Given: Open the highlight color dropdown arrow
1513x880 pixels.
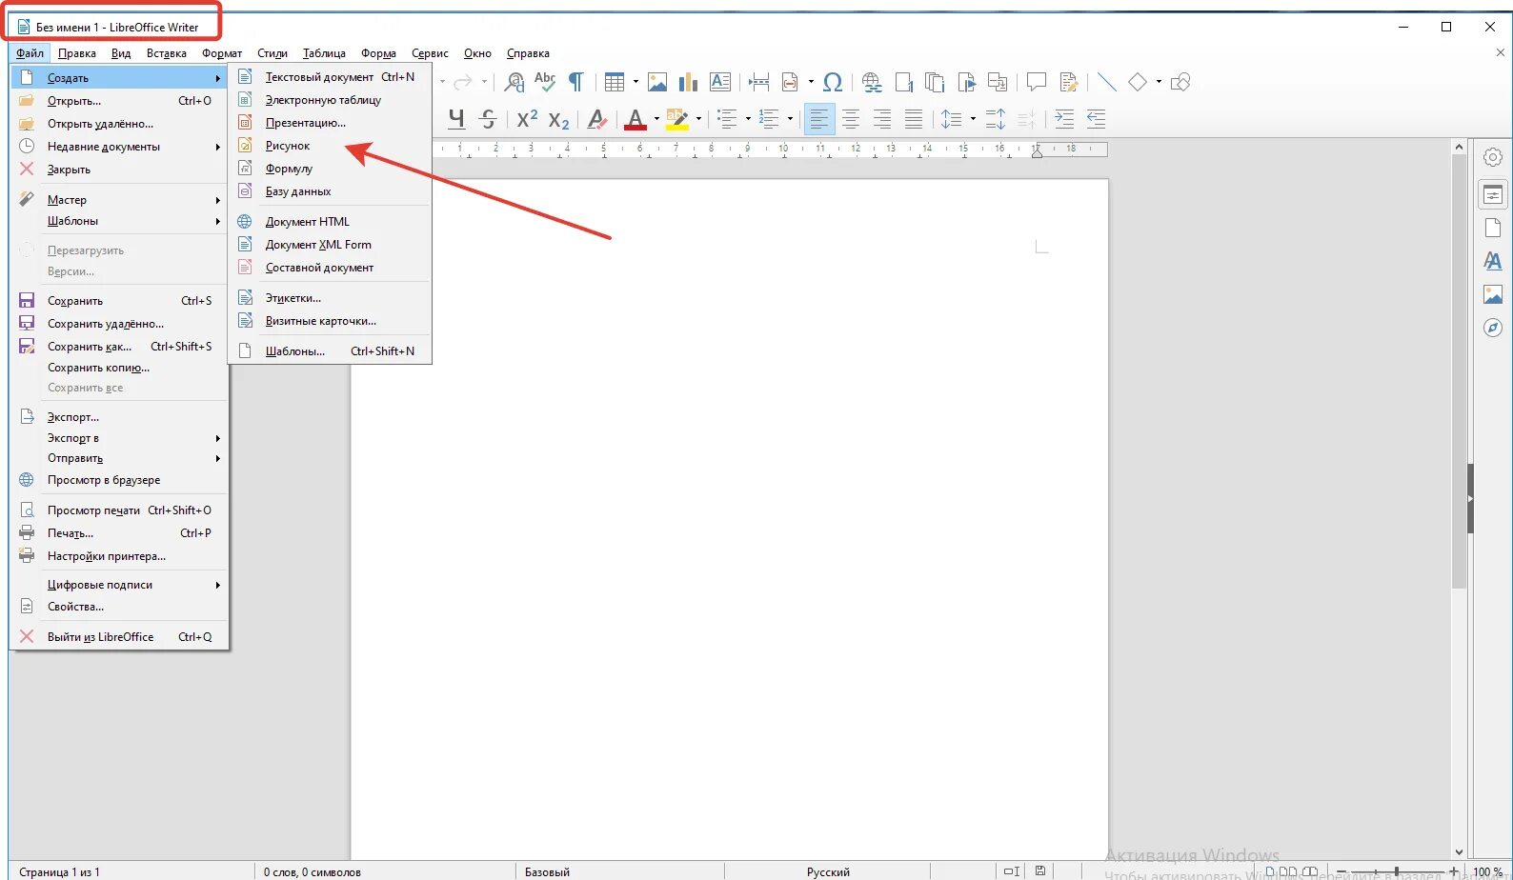Looking at the screenshot, I should (x=698, y=119).
